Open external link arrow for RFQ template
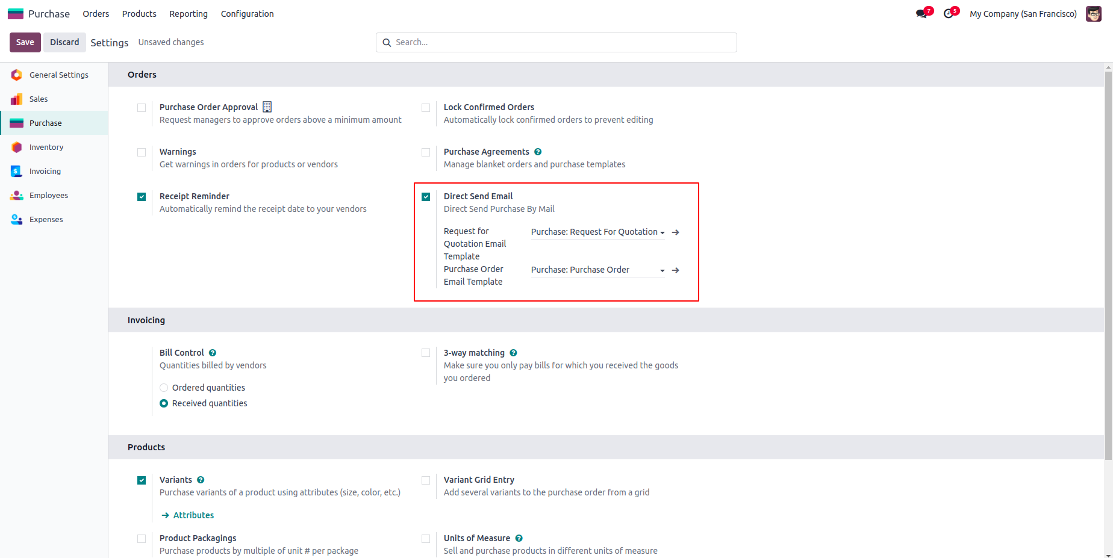The width and height of the screenshot is (1113, 558). (676, 232)
